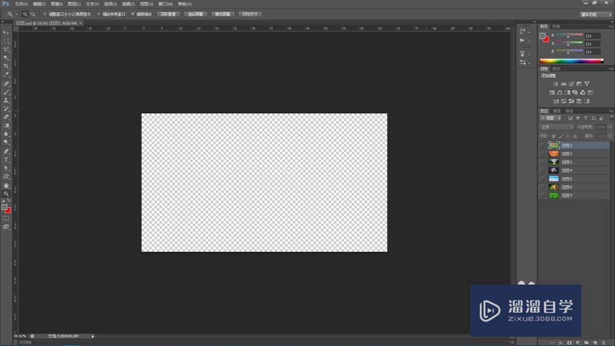This screenshot has height=346, width=615.
Task: Select the Hand tool
Action: 6,185
